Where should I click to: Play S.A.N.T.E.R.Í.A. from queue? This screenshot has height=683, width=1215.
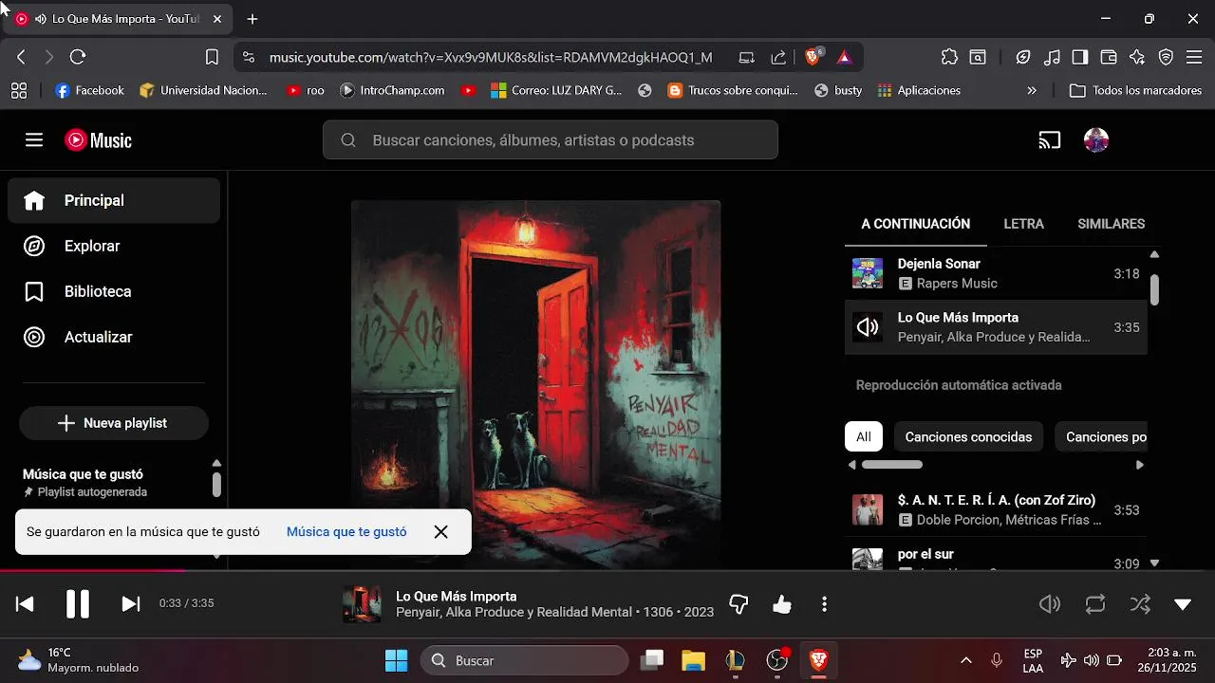(996, 510)
